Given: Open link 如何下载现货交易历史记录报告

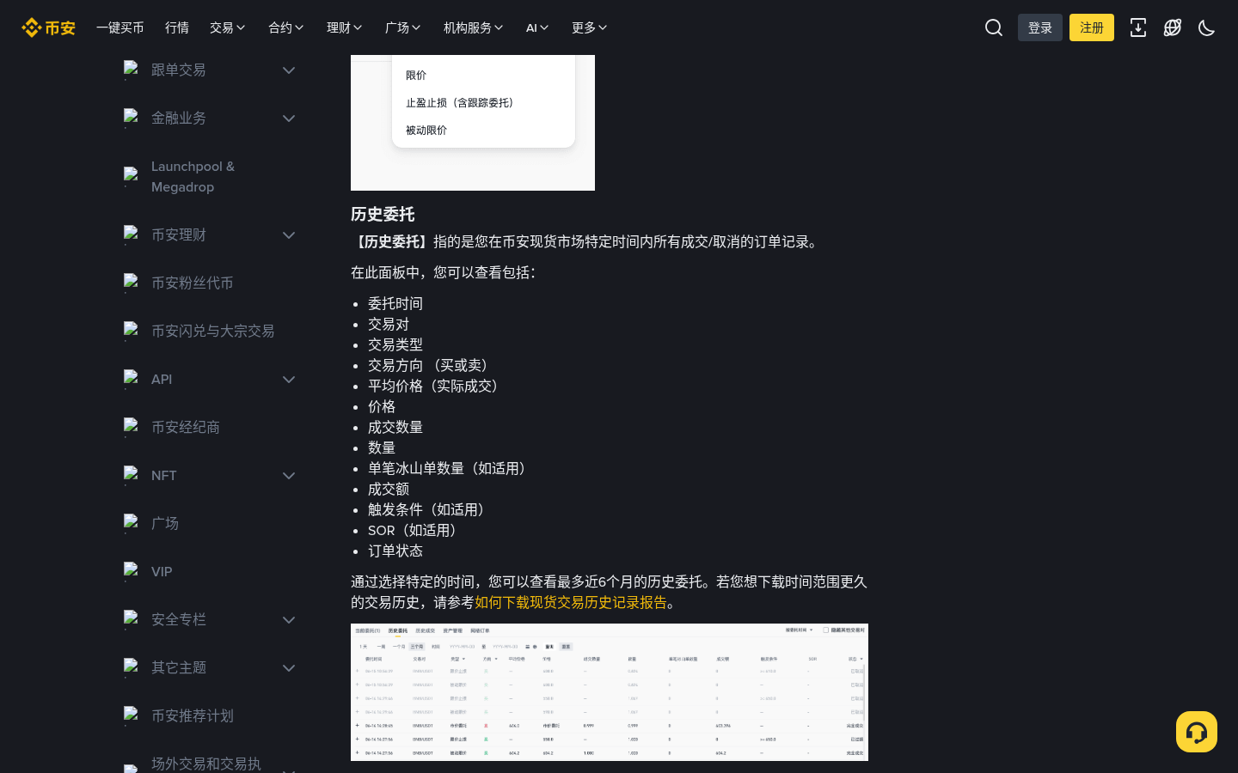Looking at the screenshot, I should tap(571, 602).
